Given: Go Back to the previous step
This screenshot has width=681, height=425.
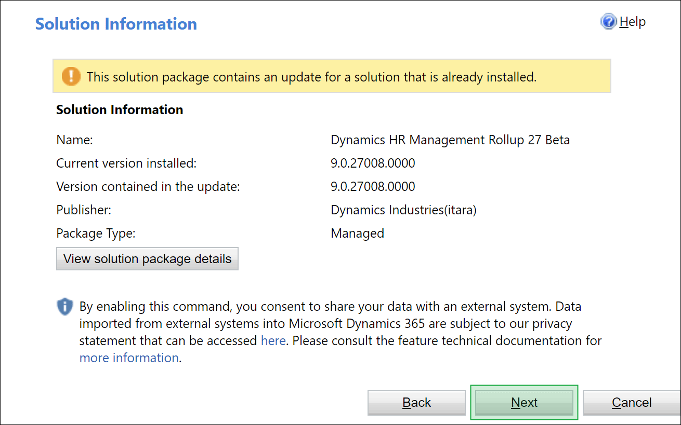Looking at the screenshot, I should [416, 403].
